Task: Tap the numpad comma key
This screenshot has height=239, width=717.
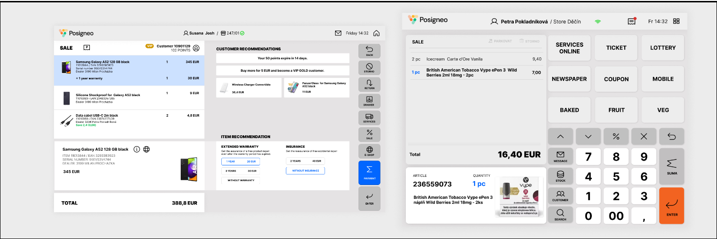Action: point(644,216)
